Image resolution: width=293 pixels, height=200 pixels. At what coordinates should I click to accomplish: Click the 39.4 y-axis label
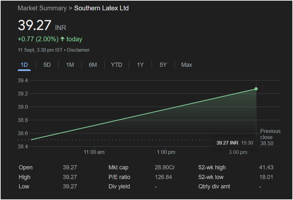click(23, 81)
